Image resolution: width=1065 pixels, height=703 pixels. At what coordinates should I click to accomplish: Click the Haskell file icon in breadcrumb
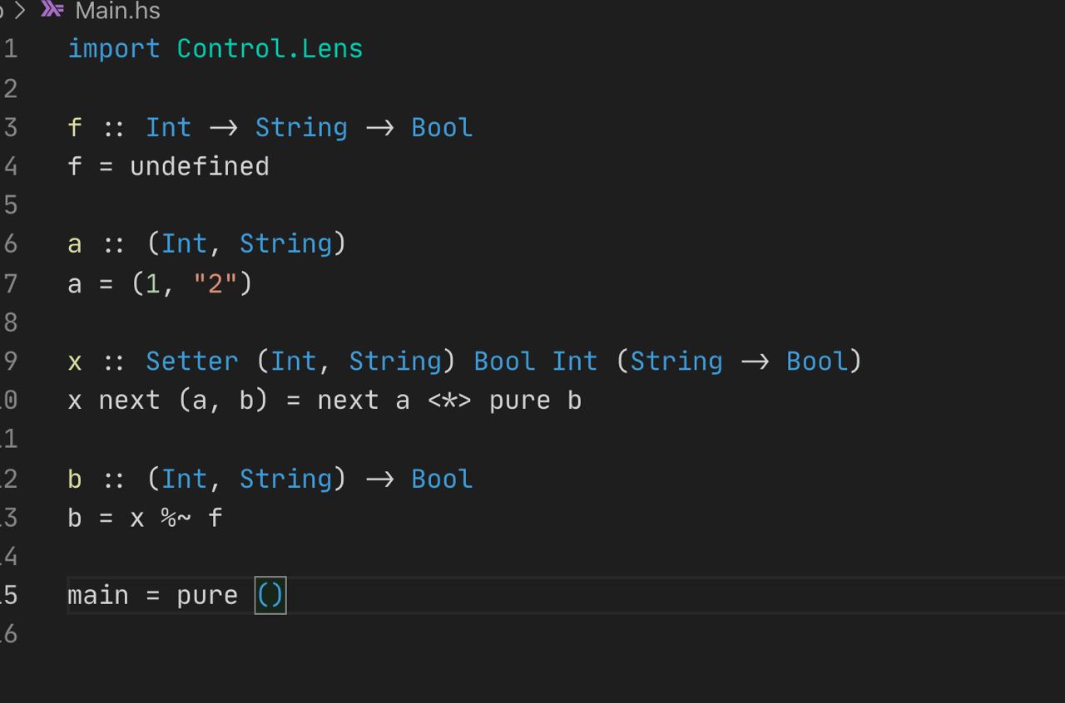coord(52,10)
